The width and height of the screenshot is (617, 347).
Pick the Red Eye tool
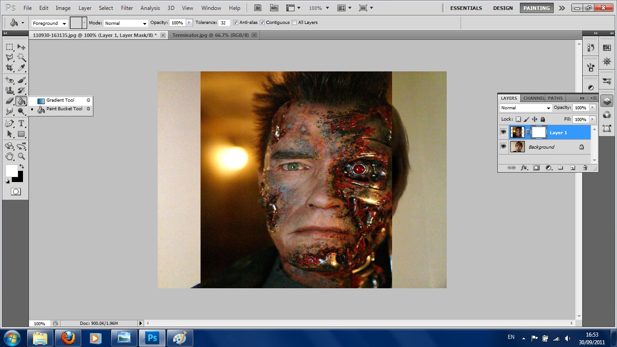pos(9,80)
